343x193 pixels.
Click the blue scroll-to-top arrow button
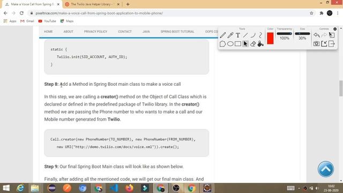click(326, 169)
